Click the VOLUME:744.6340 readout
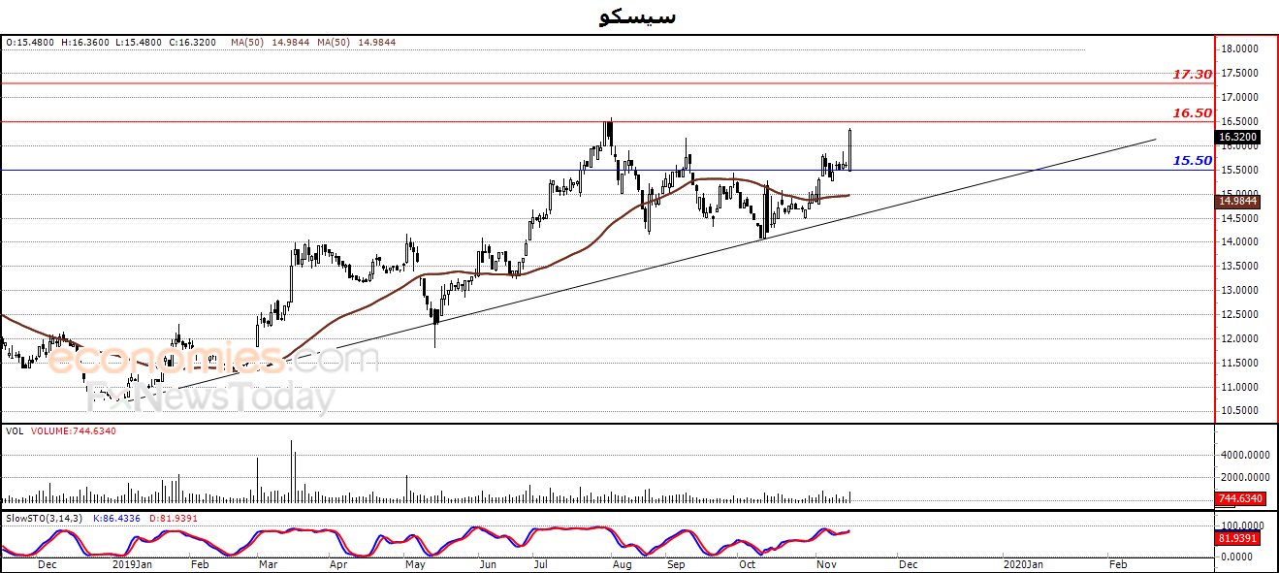The height and width of the screenshot is (573, 1279). click(x=74, y=431)
